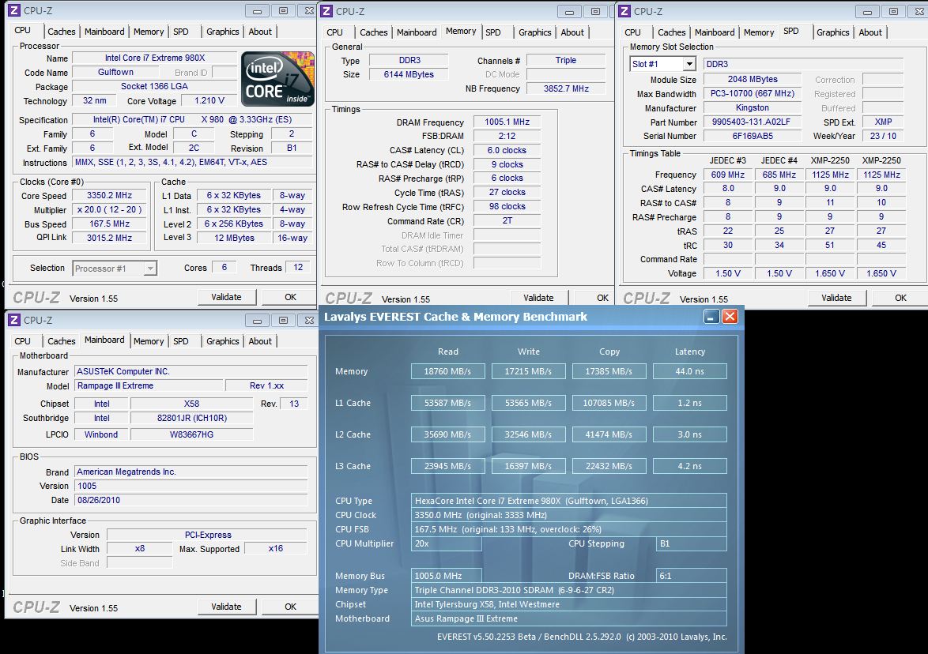Click OK in the SPD window

(900, 298)
